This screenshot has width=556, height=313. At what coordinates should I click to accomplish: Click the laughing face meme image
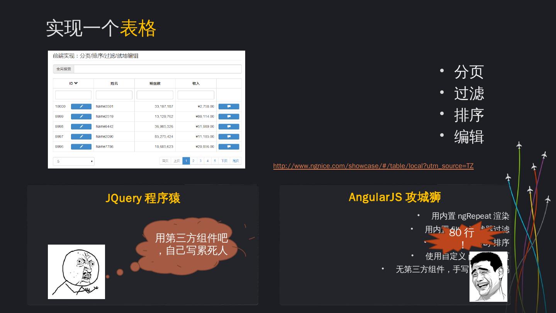(x=488, y=277)
